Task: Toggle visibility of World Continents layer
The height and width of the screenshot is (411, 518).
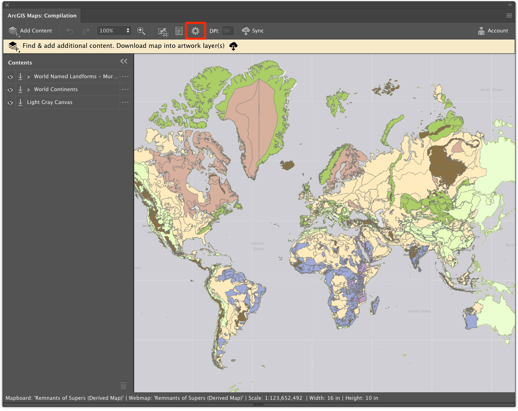Action: tap(10, 89)
